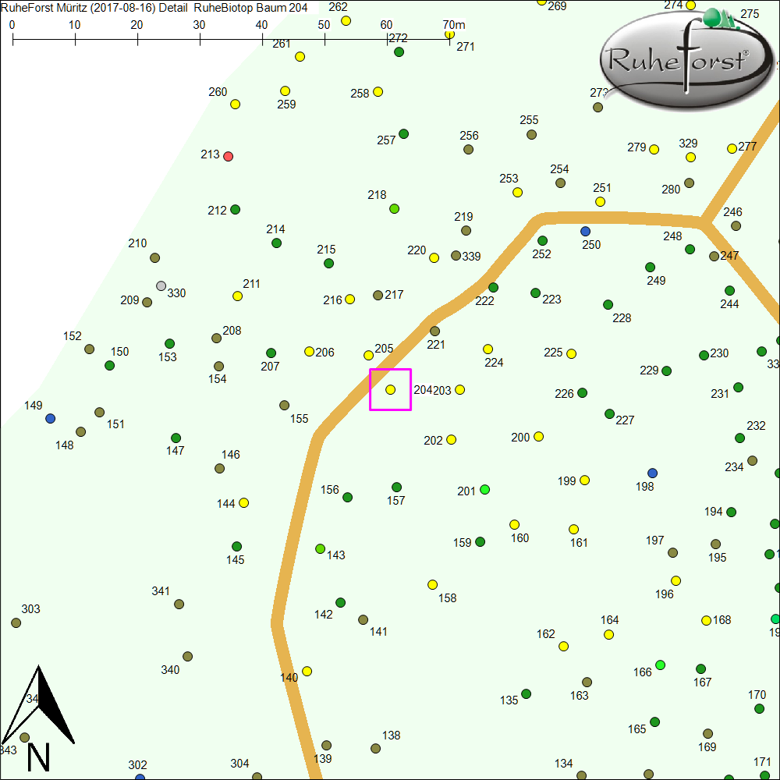The height and width of the screenshot is (780, 780).
Task: Pick the blue tree marker 198
Action: 653,473
